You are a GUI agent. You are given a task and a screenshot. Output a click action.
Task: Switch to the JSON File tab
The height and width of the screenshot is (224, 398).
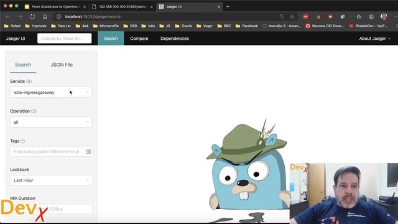pyautogui.click(x=62, y=65)
